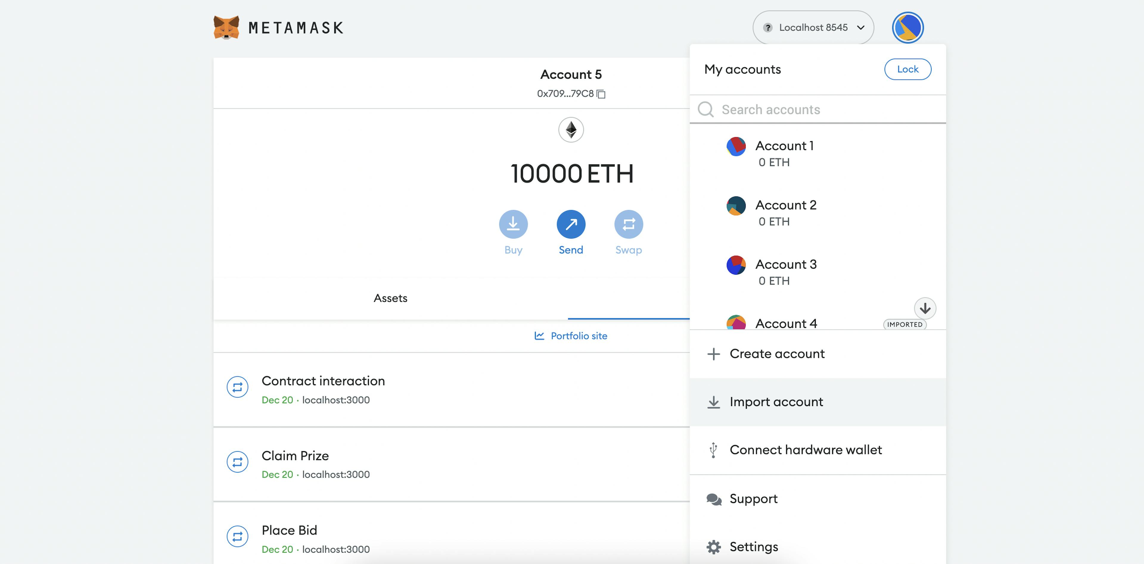1144x564 pixels.
Task: Switch to the Assets tab
Action: point(390,298)
